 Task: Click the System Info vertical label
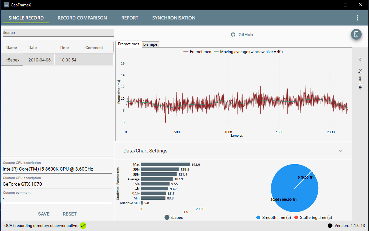360,80
